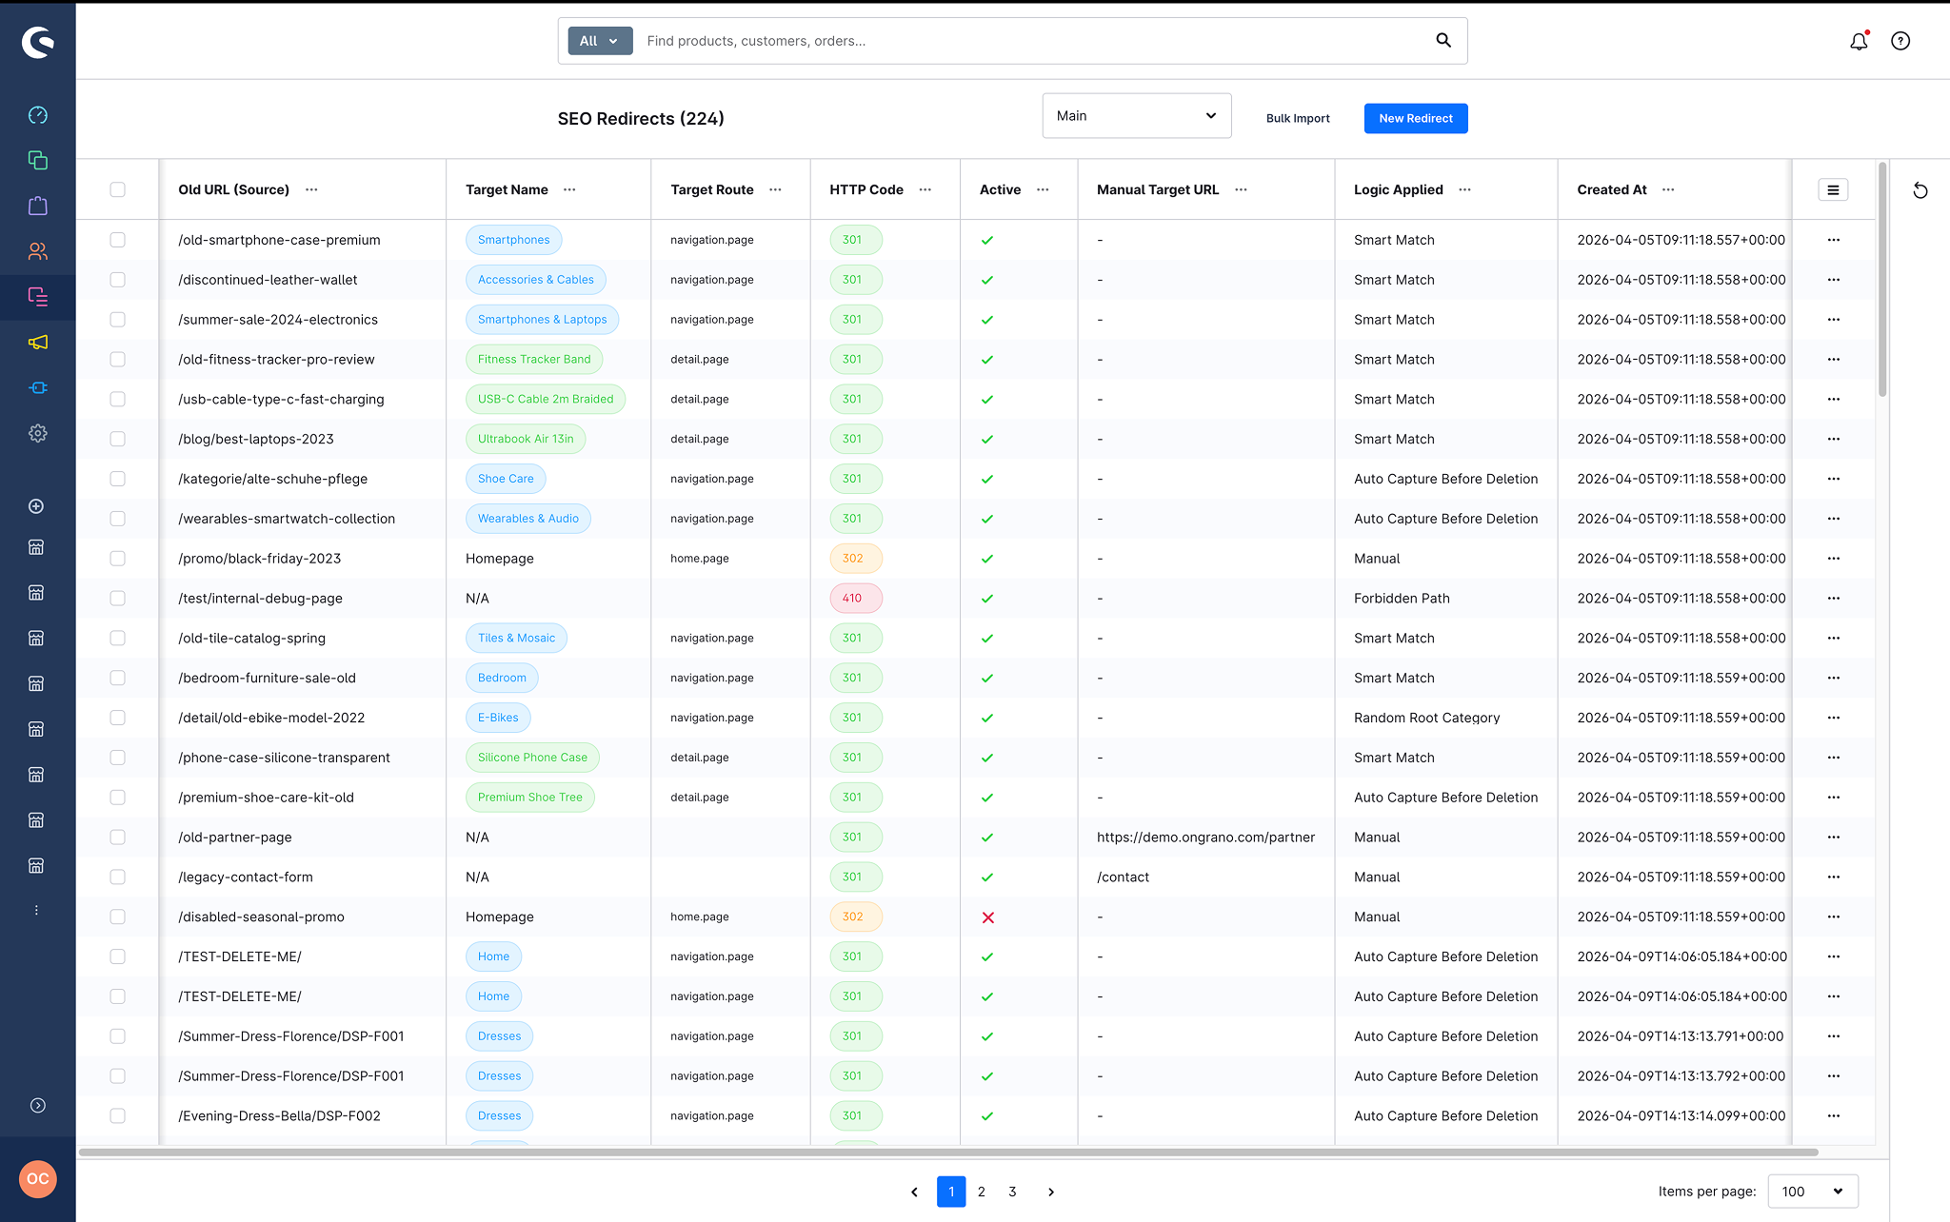Image resolution: width=1950 pixels, height=1222 pixels.
Task: Open the All search scope dropdown
Action: coord(600,41)
